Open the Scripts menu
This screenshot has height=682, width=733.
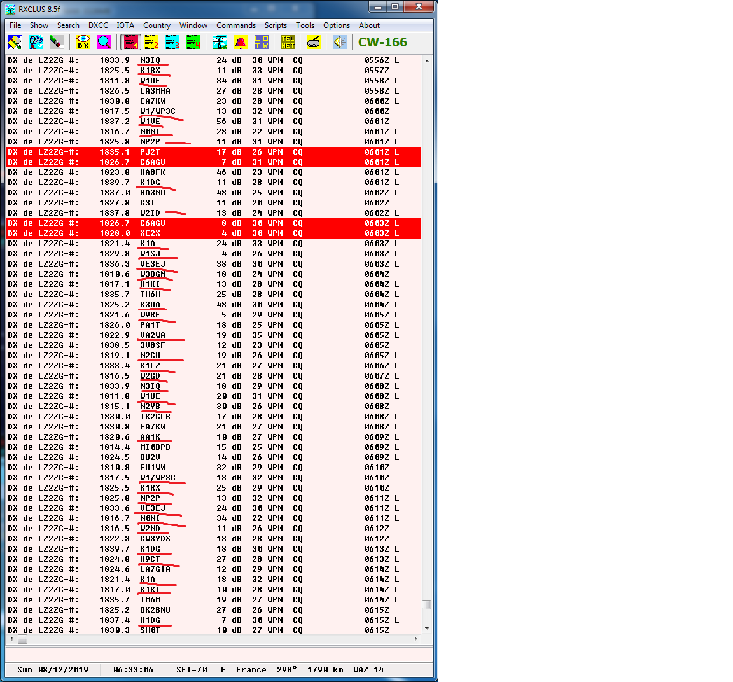coord(276,25)
